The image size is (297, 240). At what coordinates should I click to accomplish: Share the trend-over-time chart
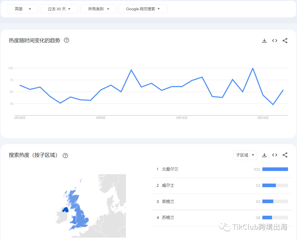coord(285,41)
